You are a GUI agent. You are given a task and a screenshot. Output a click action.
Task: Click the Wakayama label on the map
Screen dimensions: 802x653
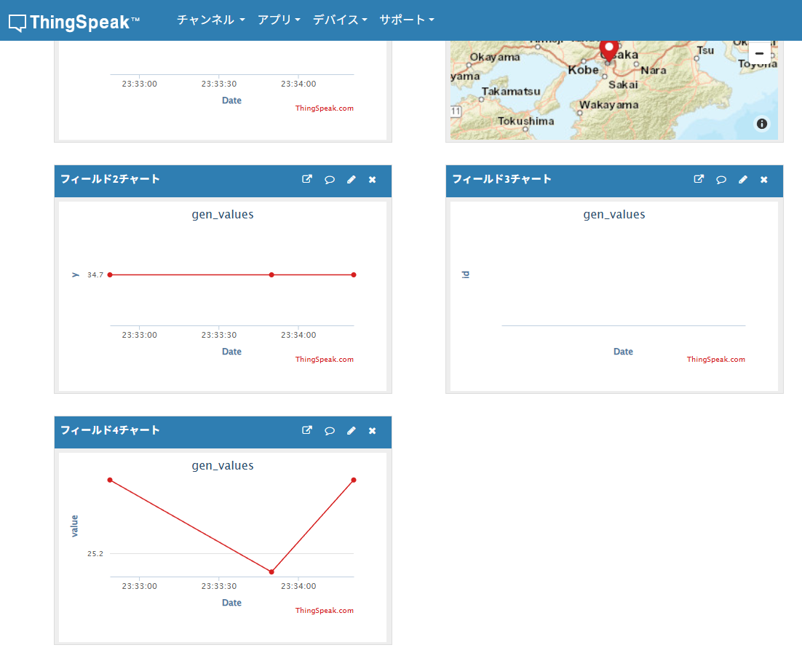tap(608, 105)
